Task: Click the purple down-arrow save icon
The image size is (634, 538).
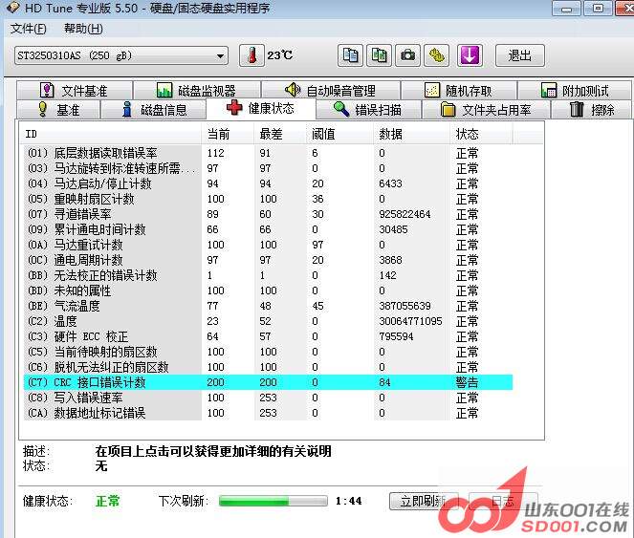Action: 470,55
